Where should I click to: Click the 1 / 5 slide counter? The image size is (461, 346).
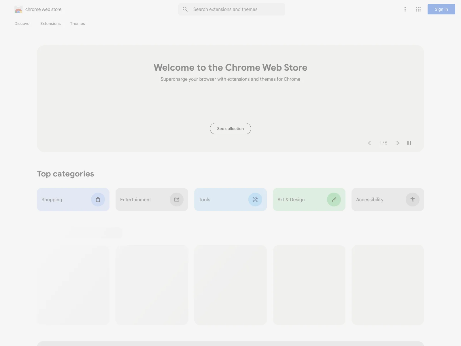383,143
